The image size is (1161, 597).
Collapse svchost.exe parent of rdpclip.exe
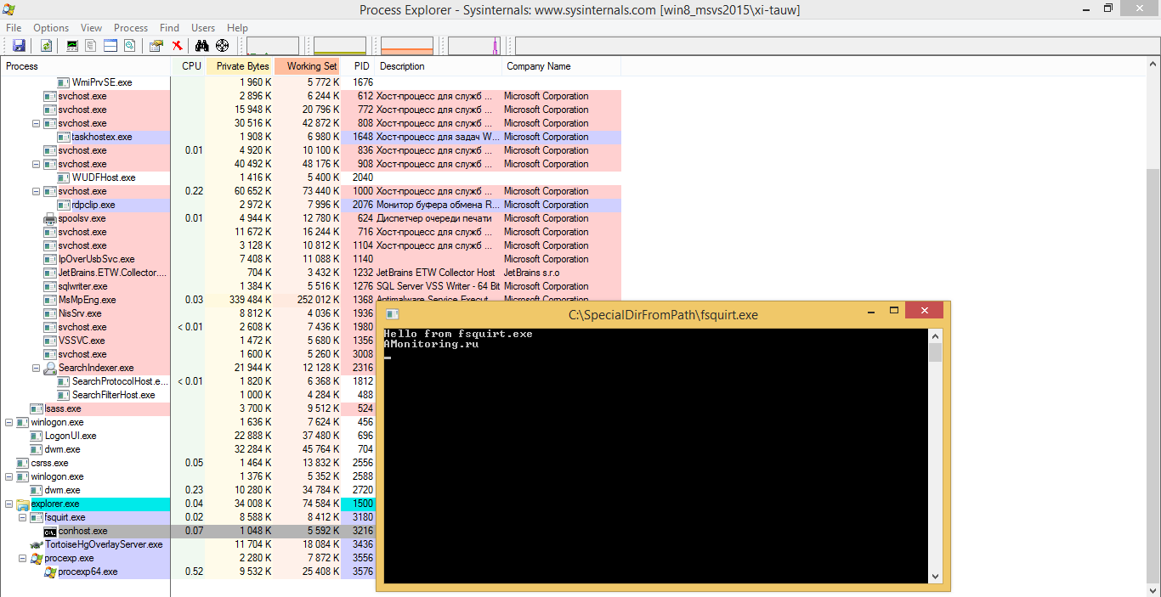click(37, 191)
